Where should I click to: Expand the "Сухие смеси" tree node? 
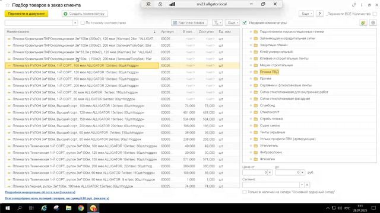(x=251, y=125)
